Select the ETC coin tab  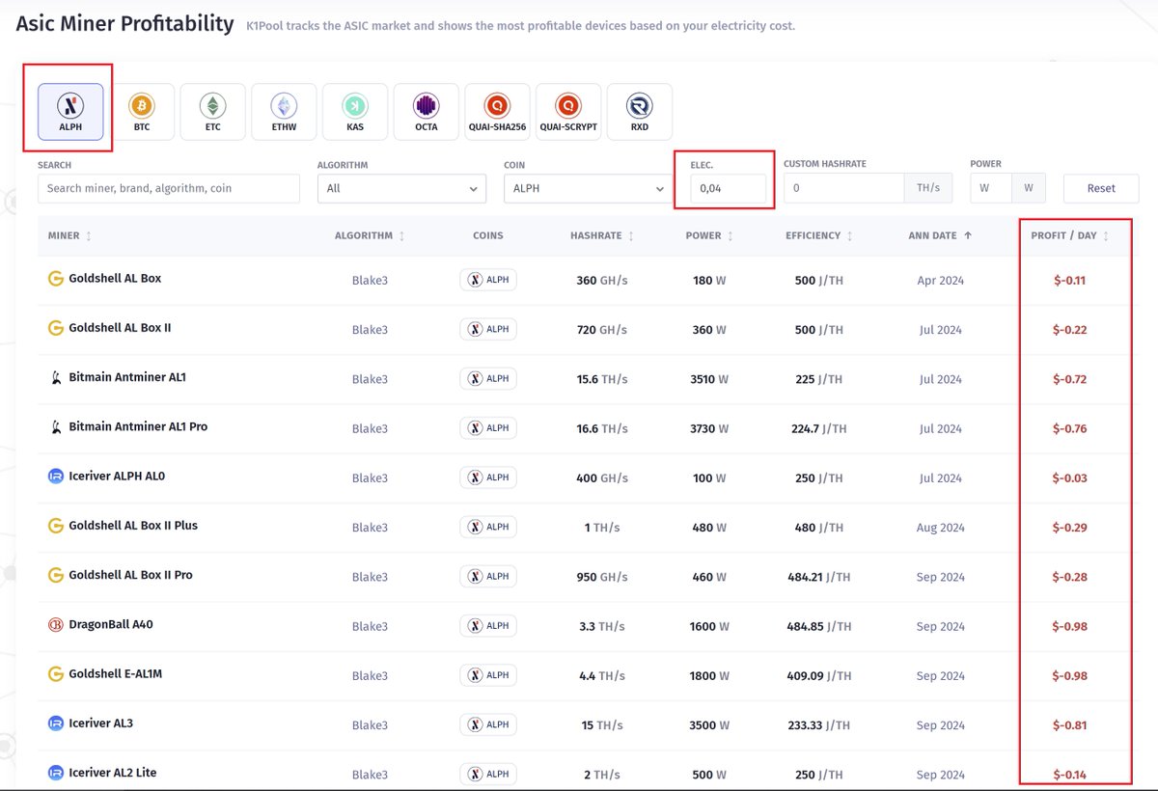tap(213, 111)
